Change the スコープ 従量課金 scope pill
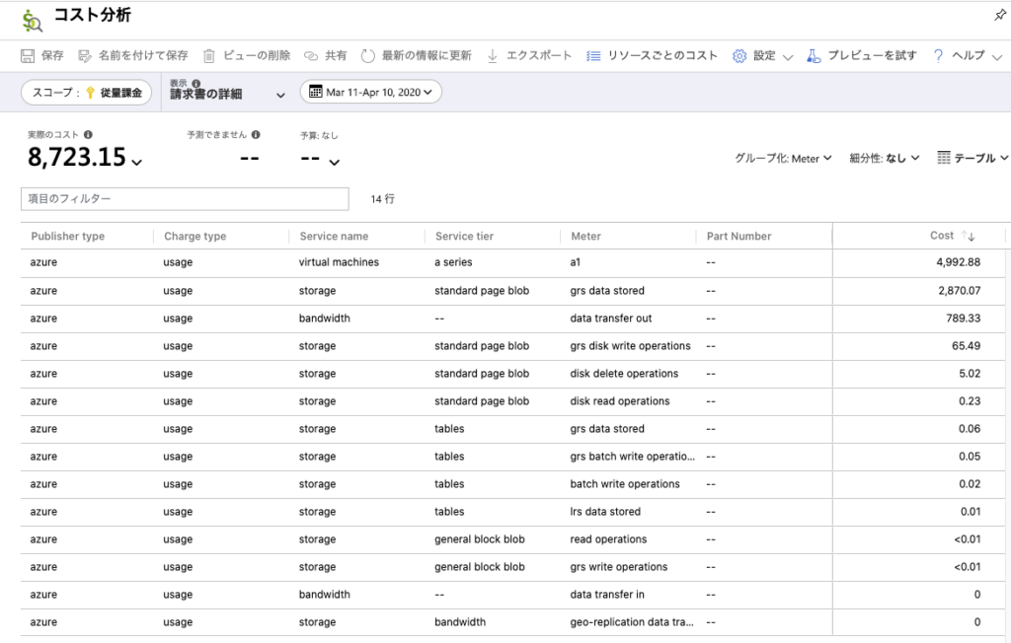1011x643 pixels. click(87, 93)
